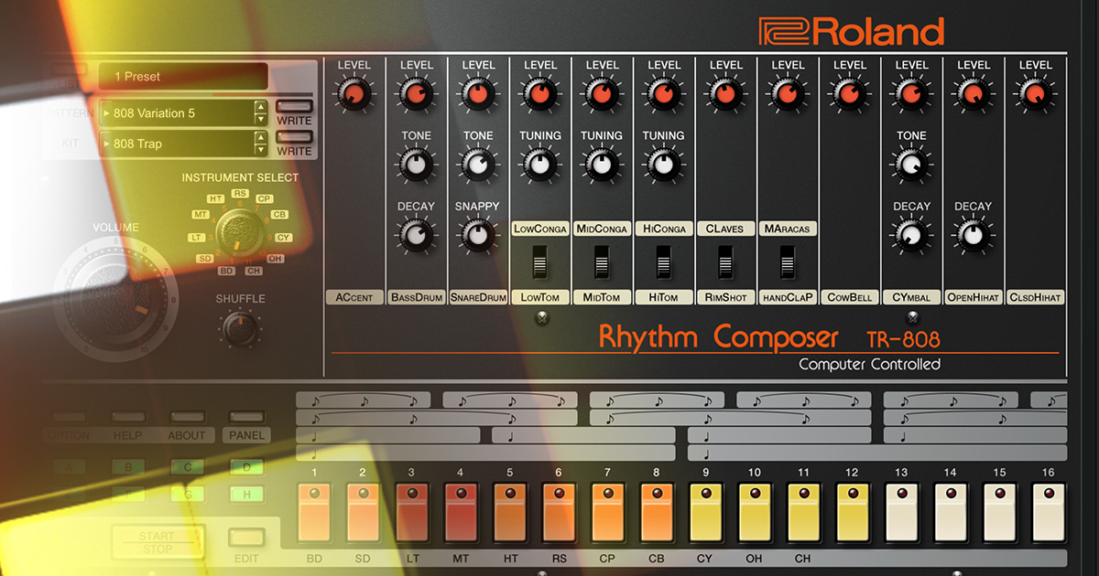Toggle step 3 LT button
Viewport: 1099px width, 576px height.
point(412,514)
